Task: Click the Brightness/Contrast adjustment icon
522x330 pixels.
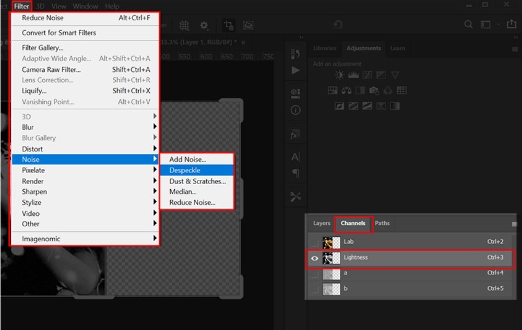Action: point(340,76)
